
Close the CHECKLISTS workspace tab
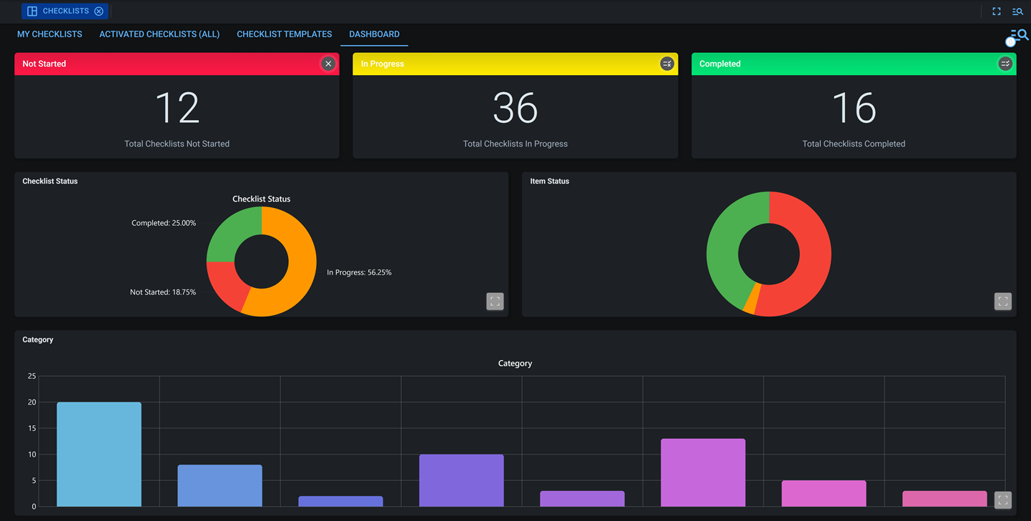(99, 11)
